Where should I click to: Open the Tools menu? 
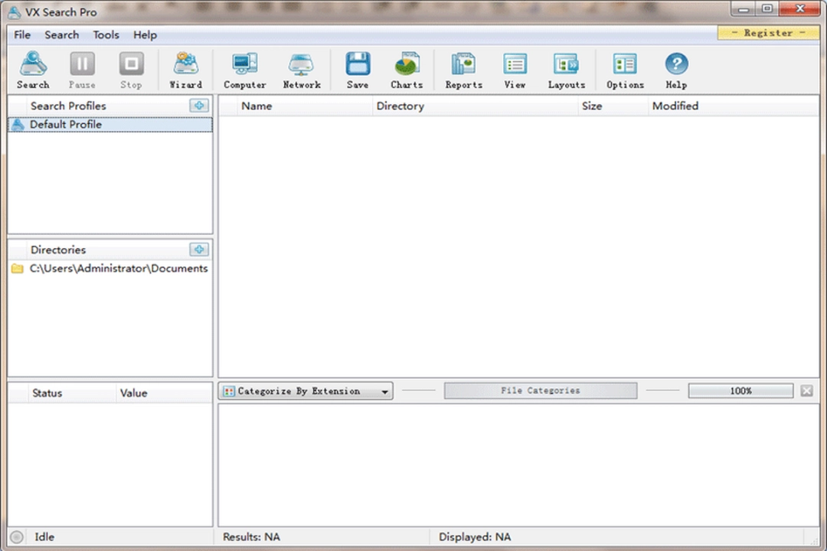click(x=106, y=34)
